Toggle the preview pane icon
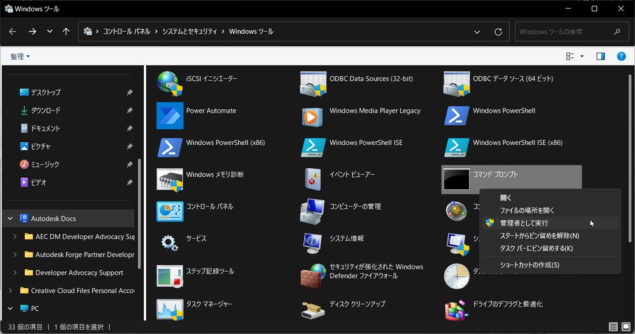The width and height of the screenshot is (635, 334). tap(601, 57)
